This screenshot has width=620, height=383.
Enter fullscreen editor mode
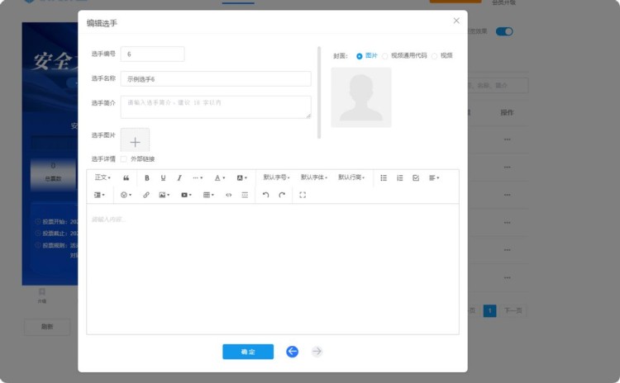tap(303, 195)
